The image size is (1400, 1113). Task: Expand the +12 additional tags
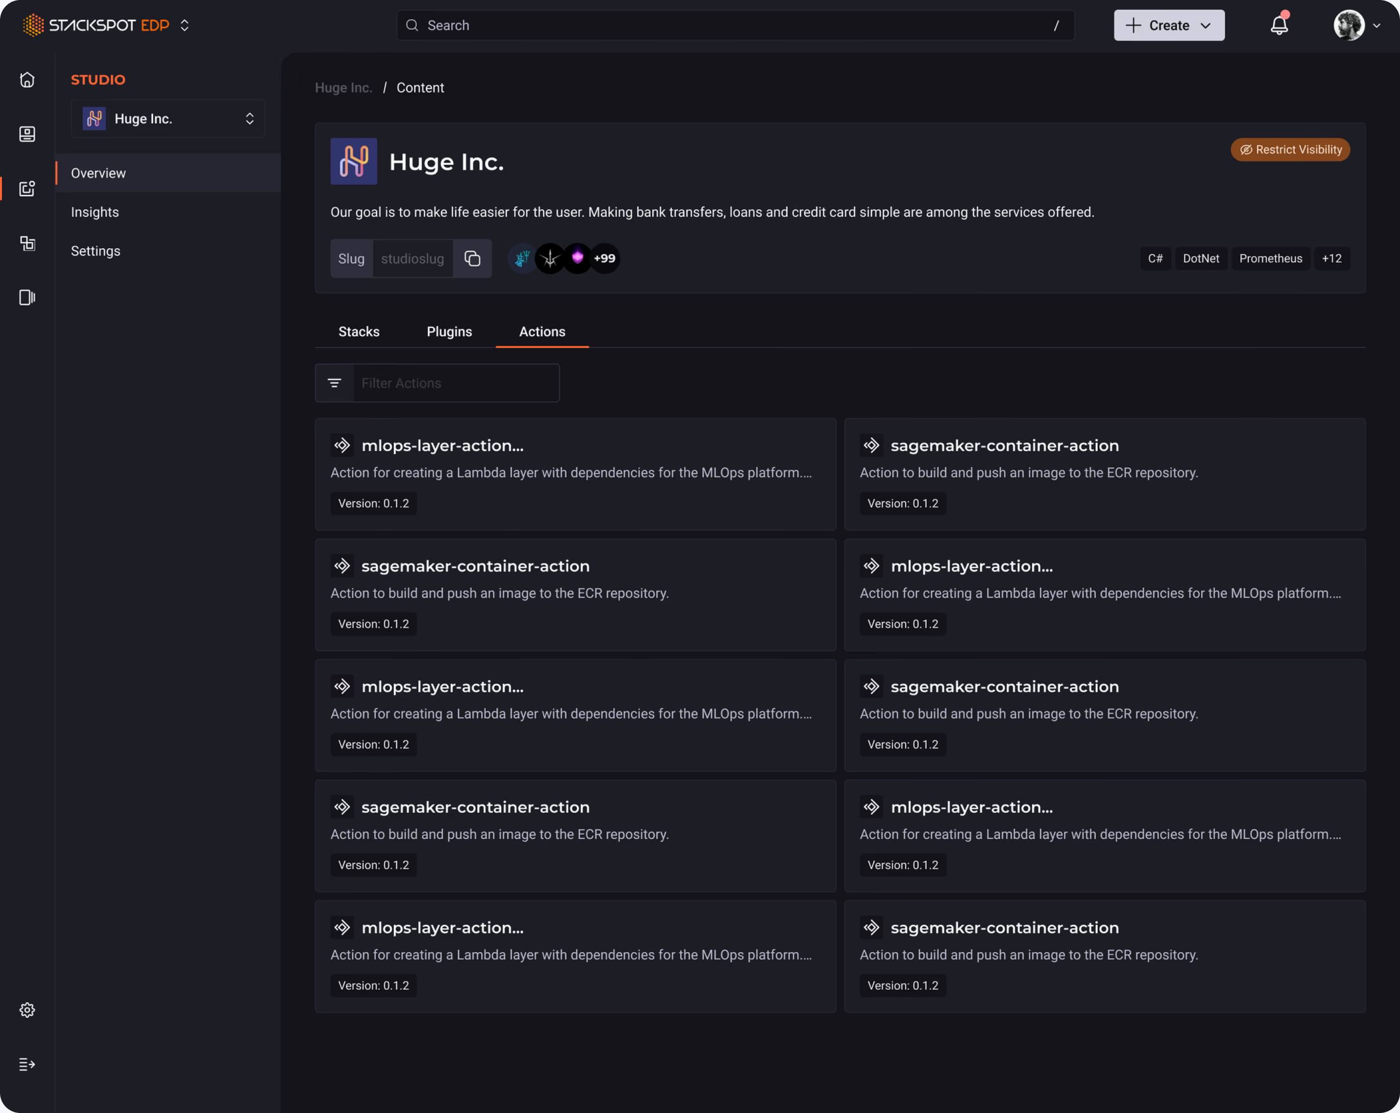(1332, 258)
